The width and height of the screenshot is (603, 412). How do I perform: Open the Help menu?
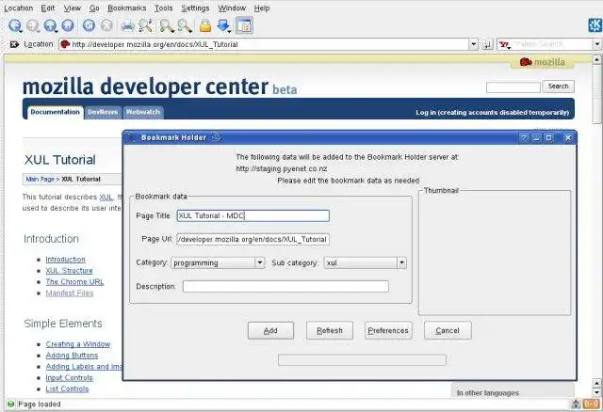(262, 8)
